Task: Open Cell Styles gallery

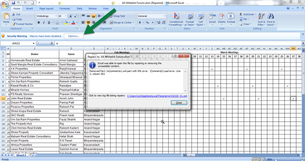Action: pyautogui.click(x=200, y=19)
